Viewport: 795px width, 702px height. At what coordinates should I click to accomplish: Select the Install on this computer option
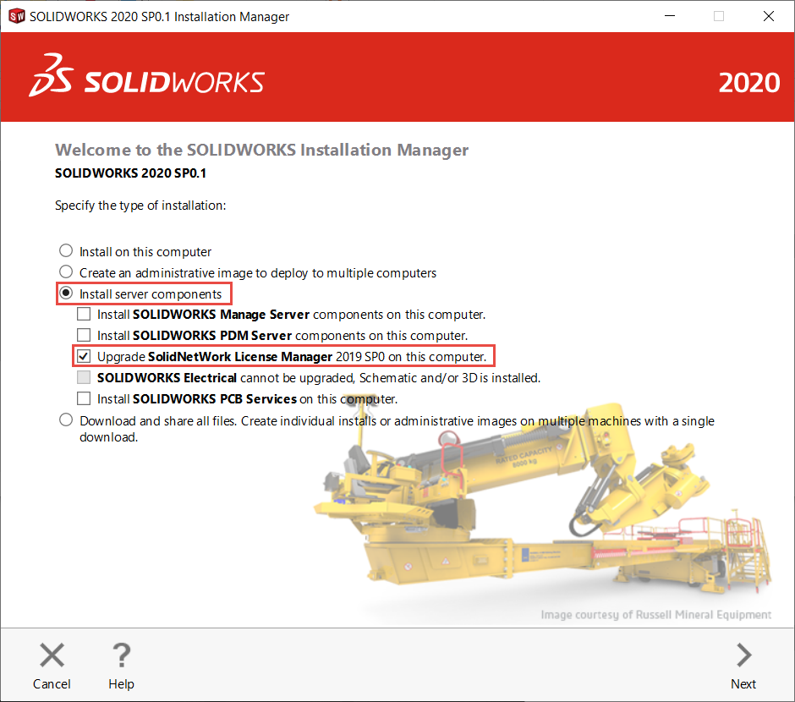(66, 250)
